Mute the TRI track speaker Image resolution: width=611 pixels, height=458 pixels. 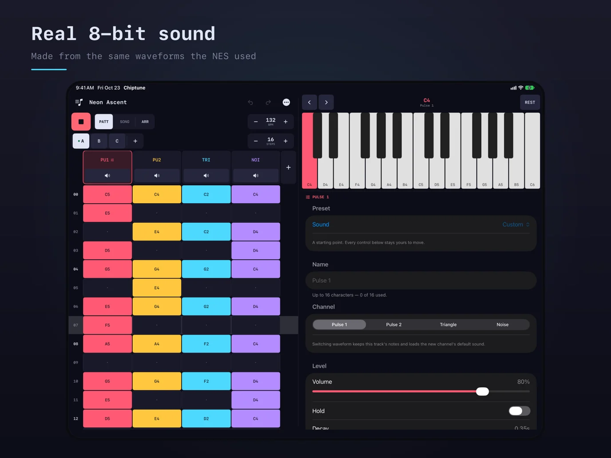206,176
